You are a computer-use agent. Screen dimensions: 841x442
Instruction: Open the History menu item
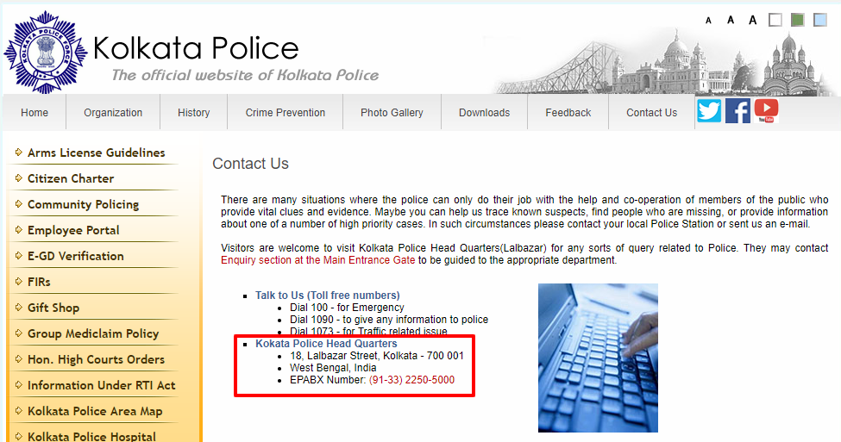coord(193,113)
